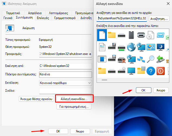Select the floppy drive icon in third row
Screen dimensions: 172x136
[x=112, y=58]
